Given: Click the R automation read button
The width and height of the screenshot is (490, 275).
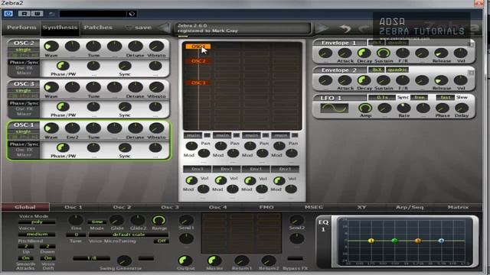Looking at the screenshot, I should click(24, 14).
